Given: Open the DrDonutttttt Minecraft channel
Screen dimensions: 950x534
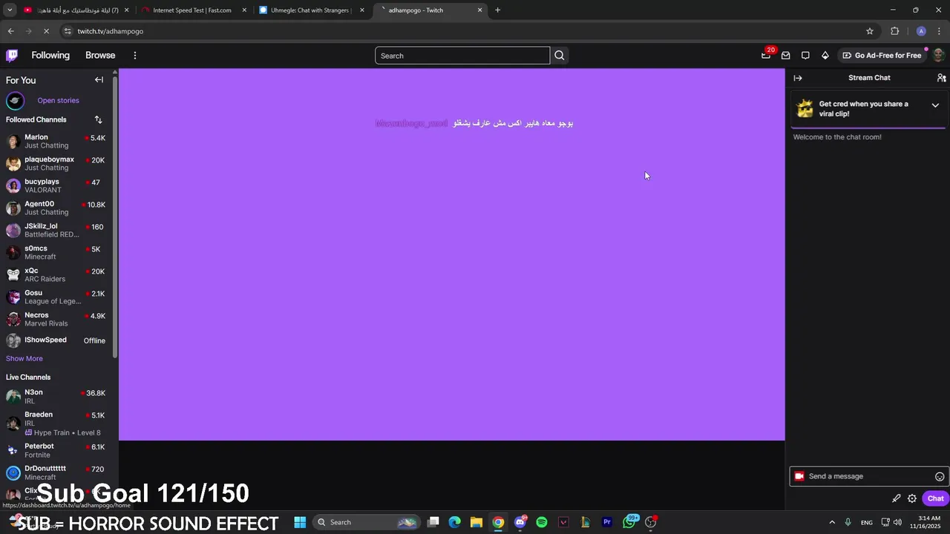Looking at the screenshot, I should tap(56, 472).
